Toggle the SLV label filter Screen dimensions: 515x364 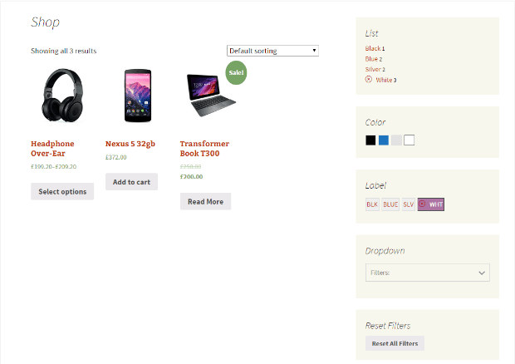click(x=408, y=204)
